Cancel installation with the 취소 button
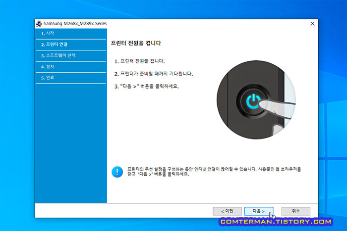This screenshot has width=347, height=231. 295,211
